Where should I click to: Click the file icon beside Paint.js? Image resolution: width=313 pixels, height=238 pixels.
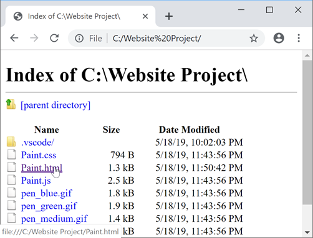12,180
